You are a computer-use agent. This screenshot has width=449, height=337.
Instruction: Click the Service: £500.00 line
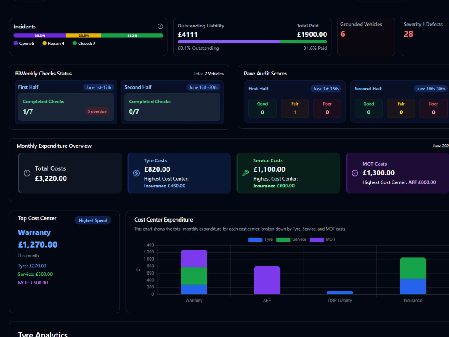35,274
